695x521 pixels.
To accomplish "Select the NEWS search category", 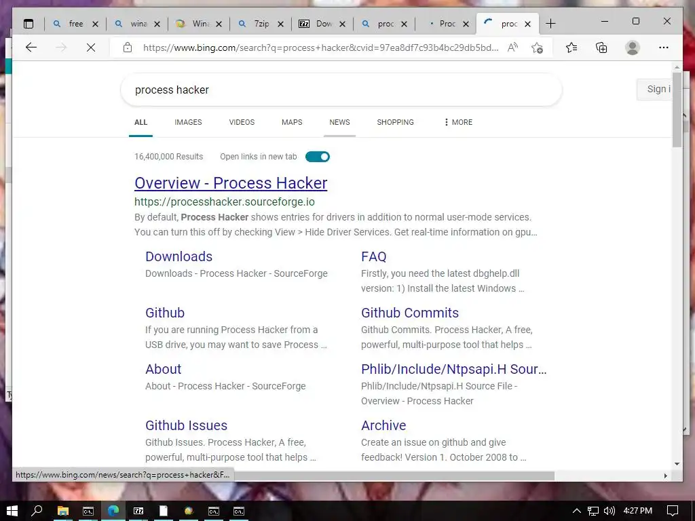I will tap(339, 122).
